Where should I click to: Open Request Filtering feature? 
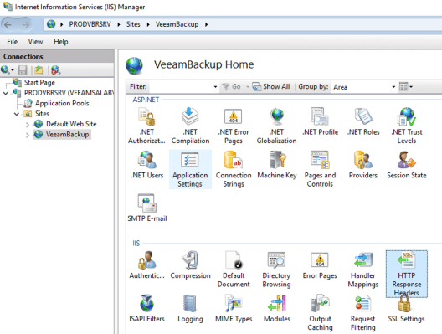pos(363,312)
